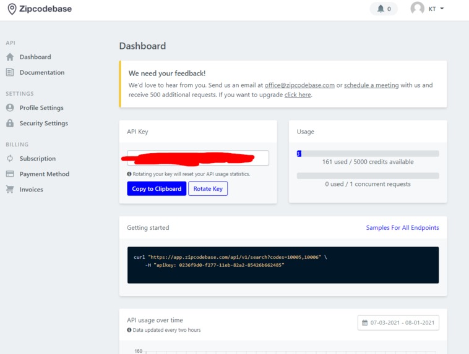Click the 'API usage over time' title
Image resolution: width=469 pixels, height=354 pixels.
click(x=155, y=320)
